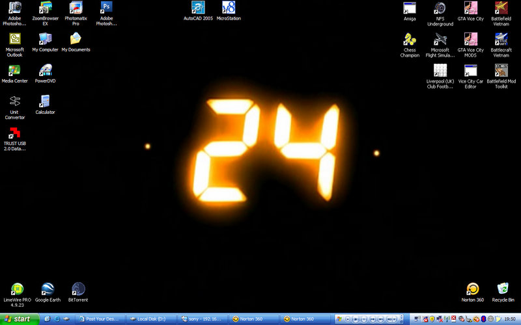This screenshot has height=325, width=521.
Task: Click the Bluetooth tray icon
Action: click(x=483, y=318)
